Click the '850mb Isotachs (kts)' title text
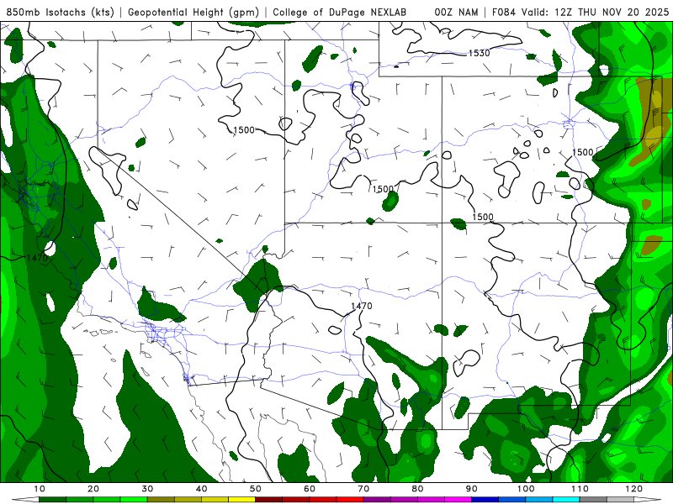 60,13
